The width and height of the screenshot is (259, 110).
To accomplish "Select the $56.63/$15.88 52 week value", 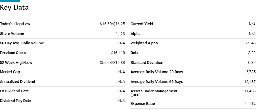I will (112, 63).
